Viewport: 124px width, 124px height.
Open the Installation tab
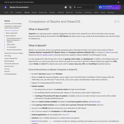[19, 12]
